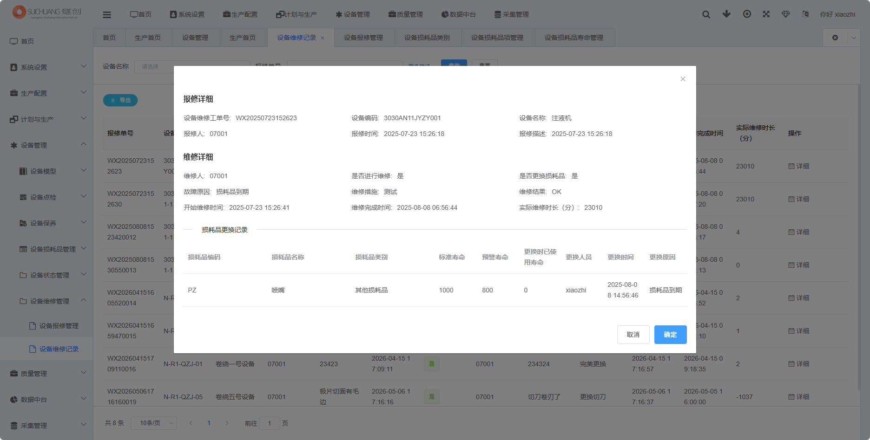Image resolution: width=870 pixels, height=440 pixels.
Task: Open the language translate icon
Action: pos(805,14)
